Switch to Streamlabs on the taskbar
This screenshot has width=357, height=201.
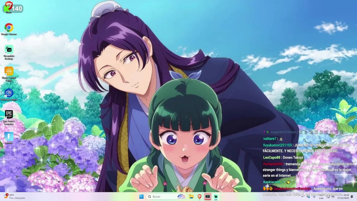coord(216,197)
